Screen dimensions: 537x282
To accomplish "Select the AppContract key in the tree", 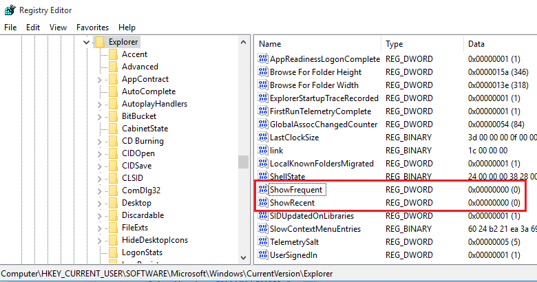I will coord(145,79).
